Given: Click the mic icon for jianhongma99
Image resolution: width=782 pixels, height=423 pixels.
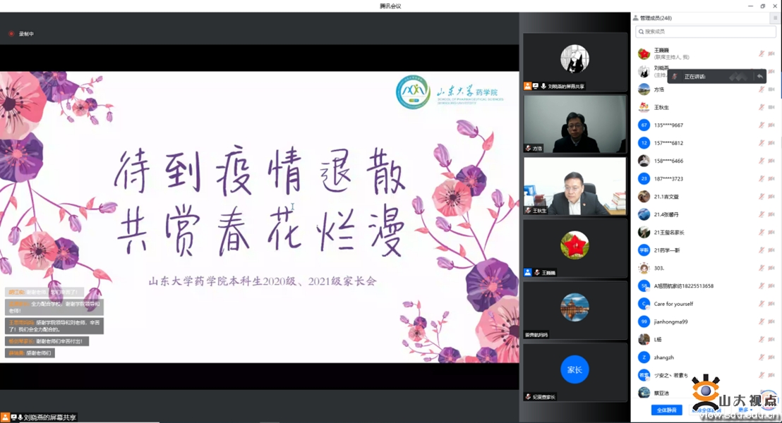Looking at the screenshot, I should (762, 321).
